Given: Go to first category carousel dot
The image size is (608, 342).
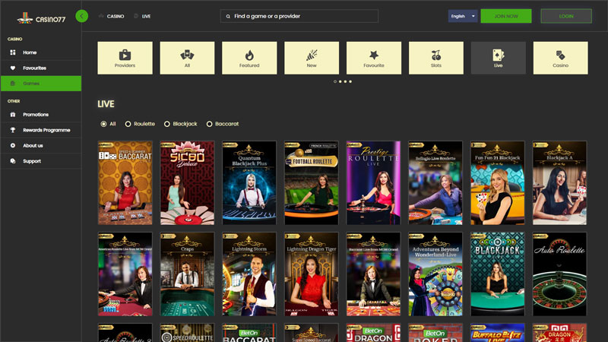Looking at the screenshot, I should [x=335, y=81].
